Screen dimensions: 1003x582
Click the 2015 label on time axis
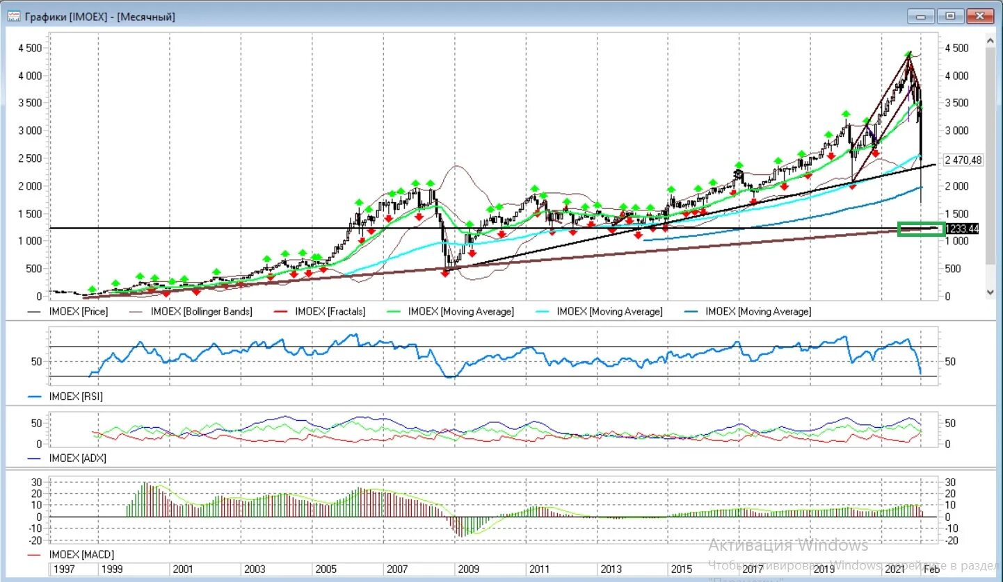(681, 569)
